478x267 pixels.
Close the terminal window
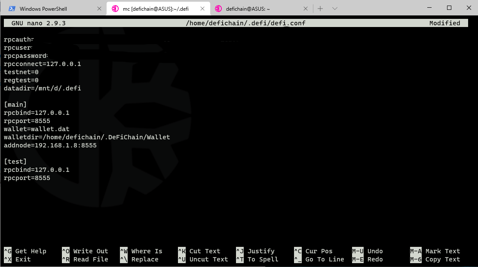(x=469, y=8)
